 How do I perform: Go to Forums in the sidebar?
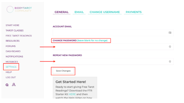point(11,46)
